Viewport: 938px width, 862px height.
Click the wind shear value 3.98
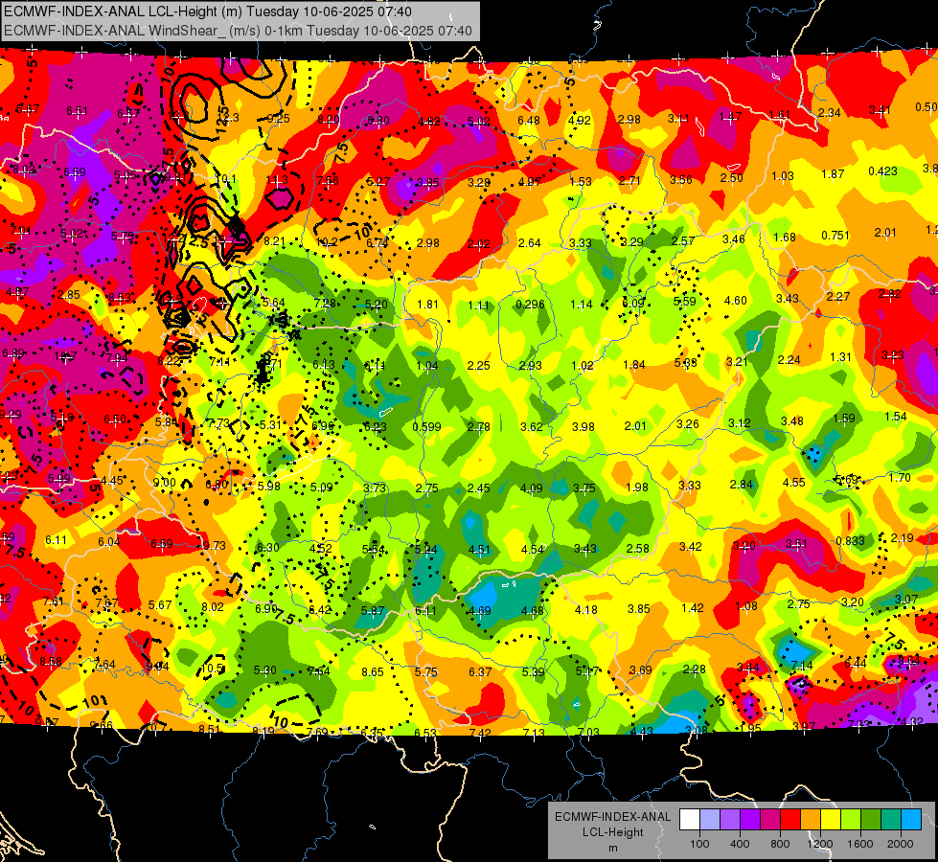tap(583, 426)
